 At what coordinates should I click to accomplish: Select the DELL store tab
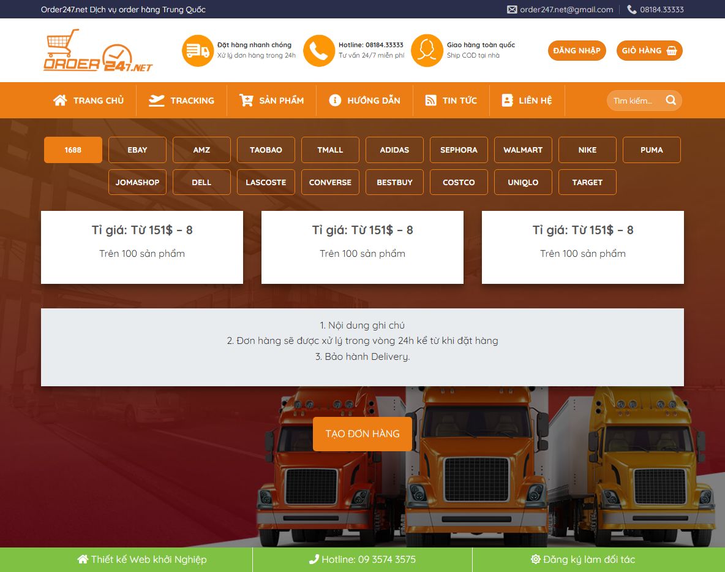(201, 182)
